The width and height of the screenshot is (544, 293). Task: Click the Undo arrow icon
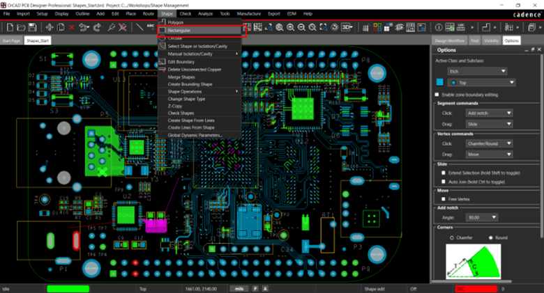click(x=84, y=27)
